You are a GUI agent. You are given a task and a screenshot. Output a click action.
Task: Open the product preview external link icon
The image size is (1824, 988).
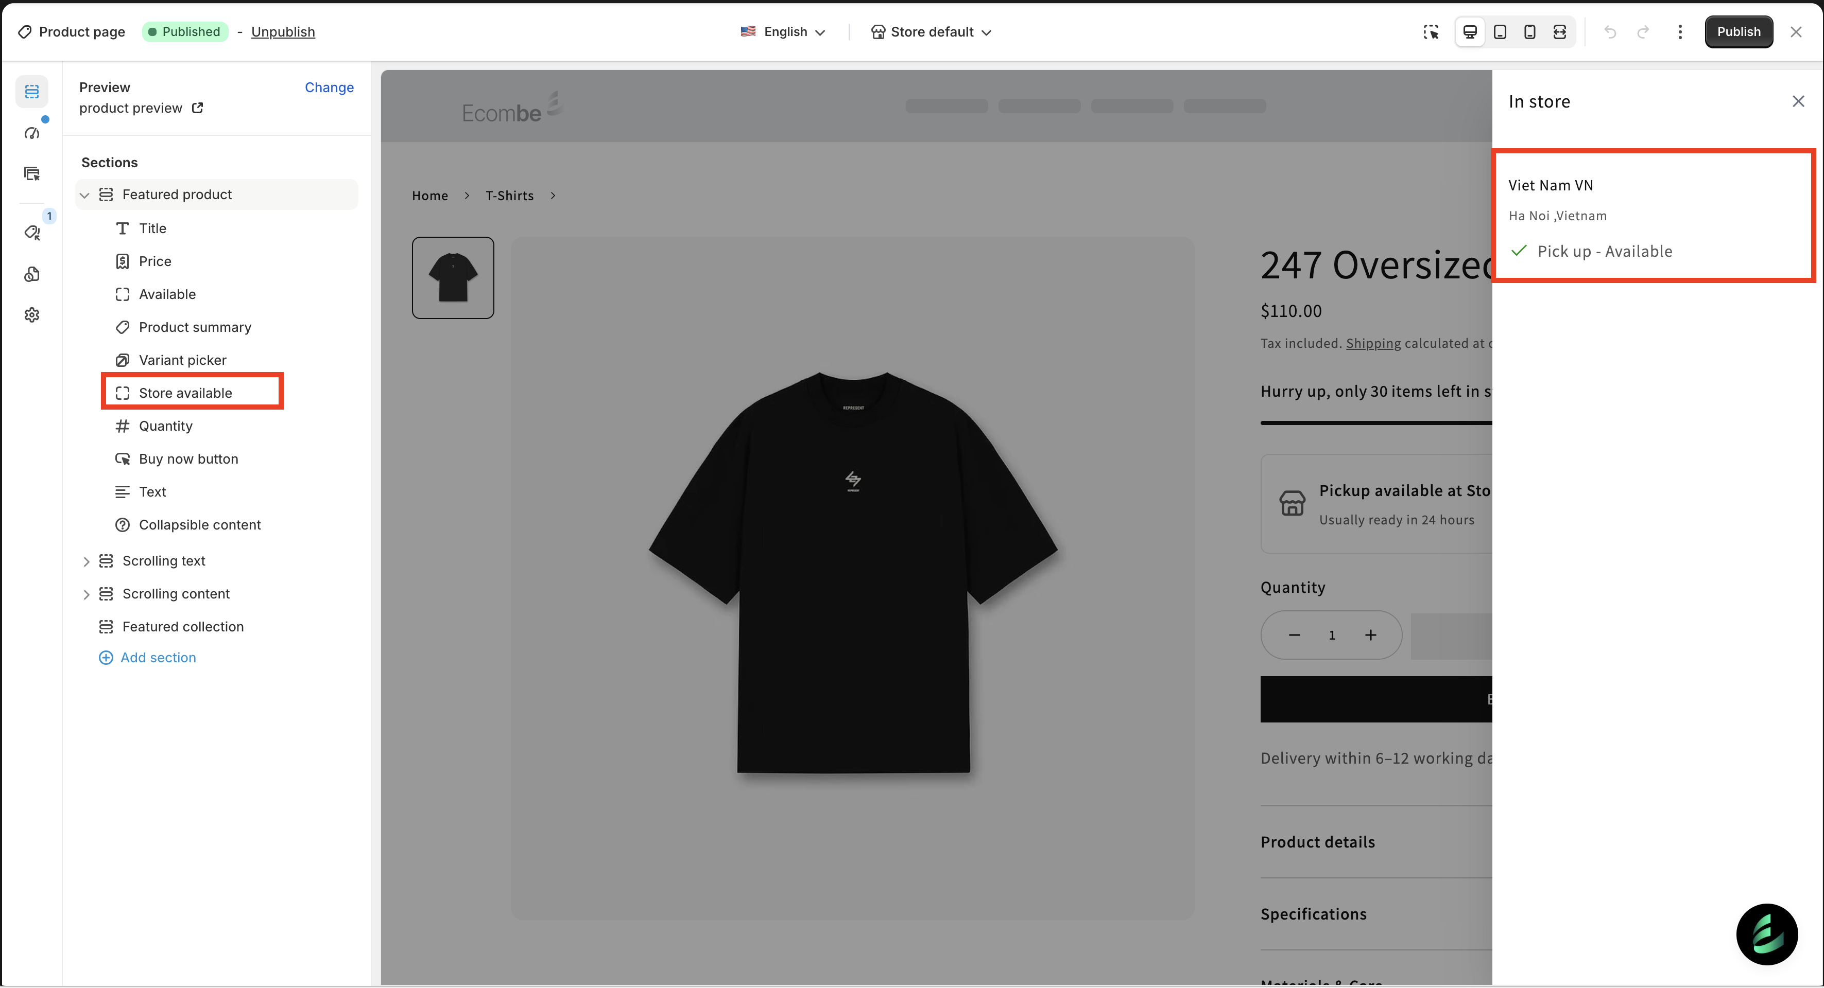click(x=198, y=108)
